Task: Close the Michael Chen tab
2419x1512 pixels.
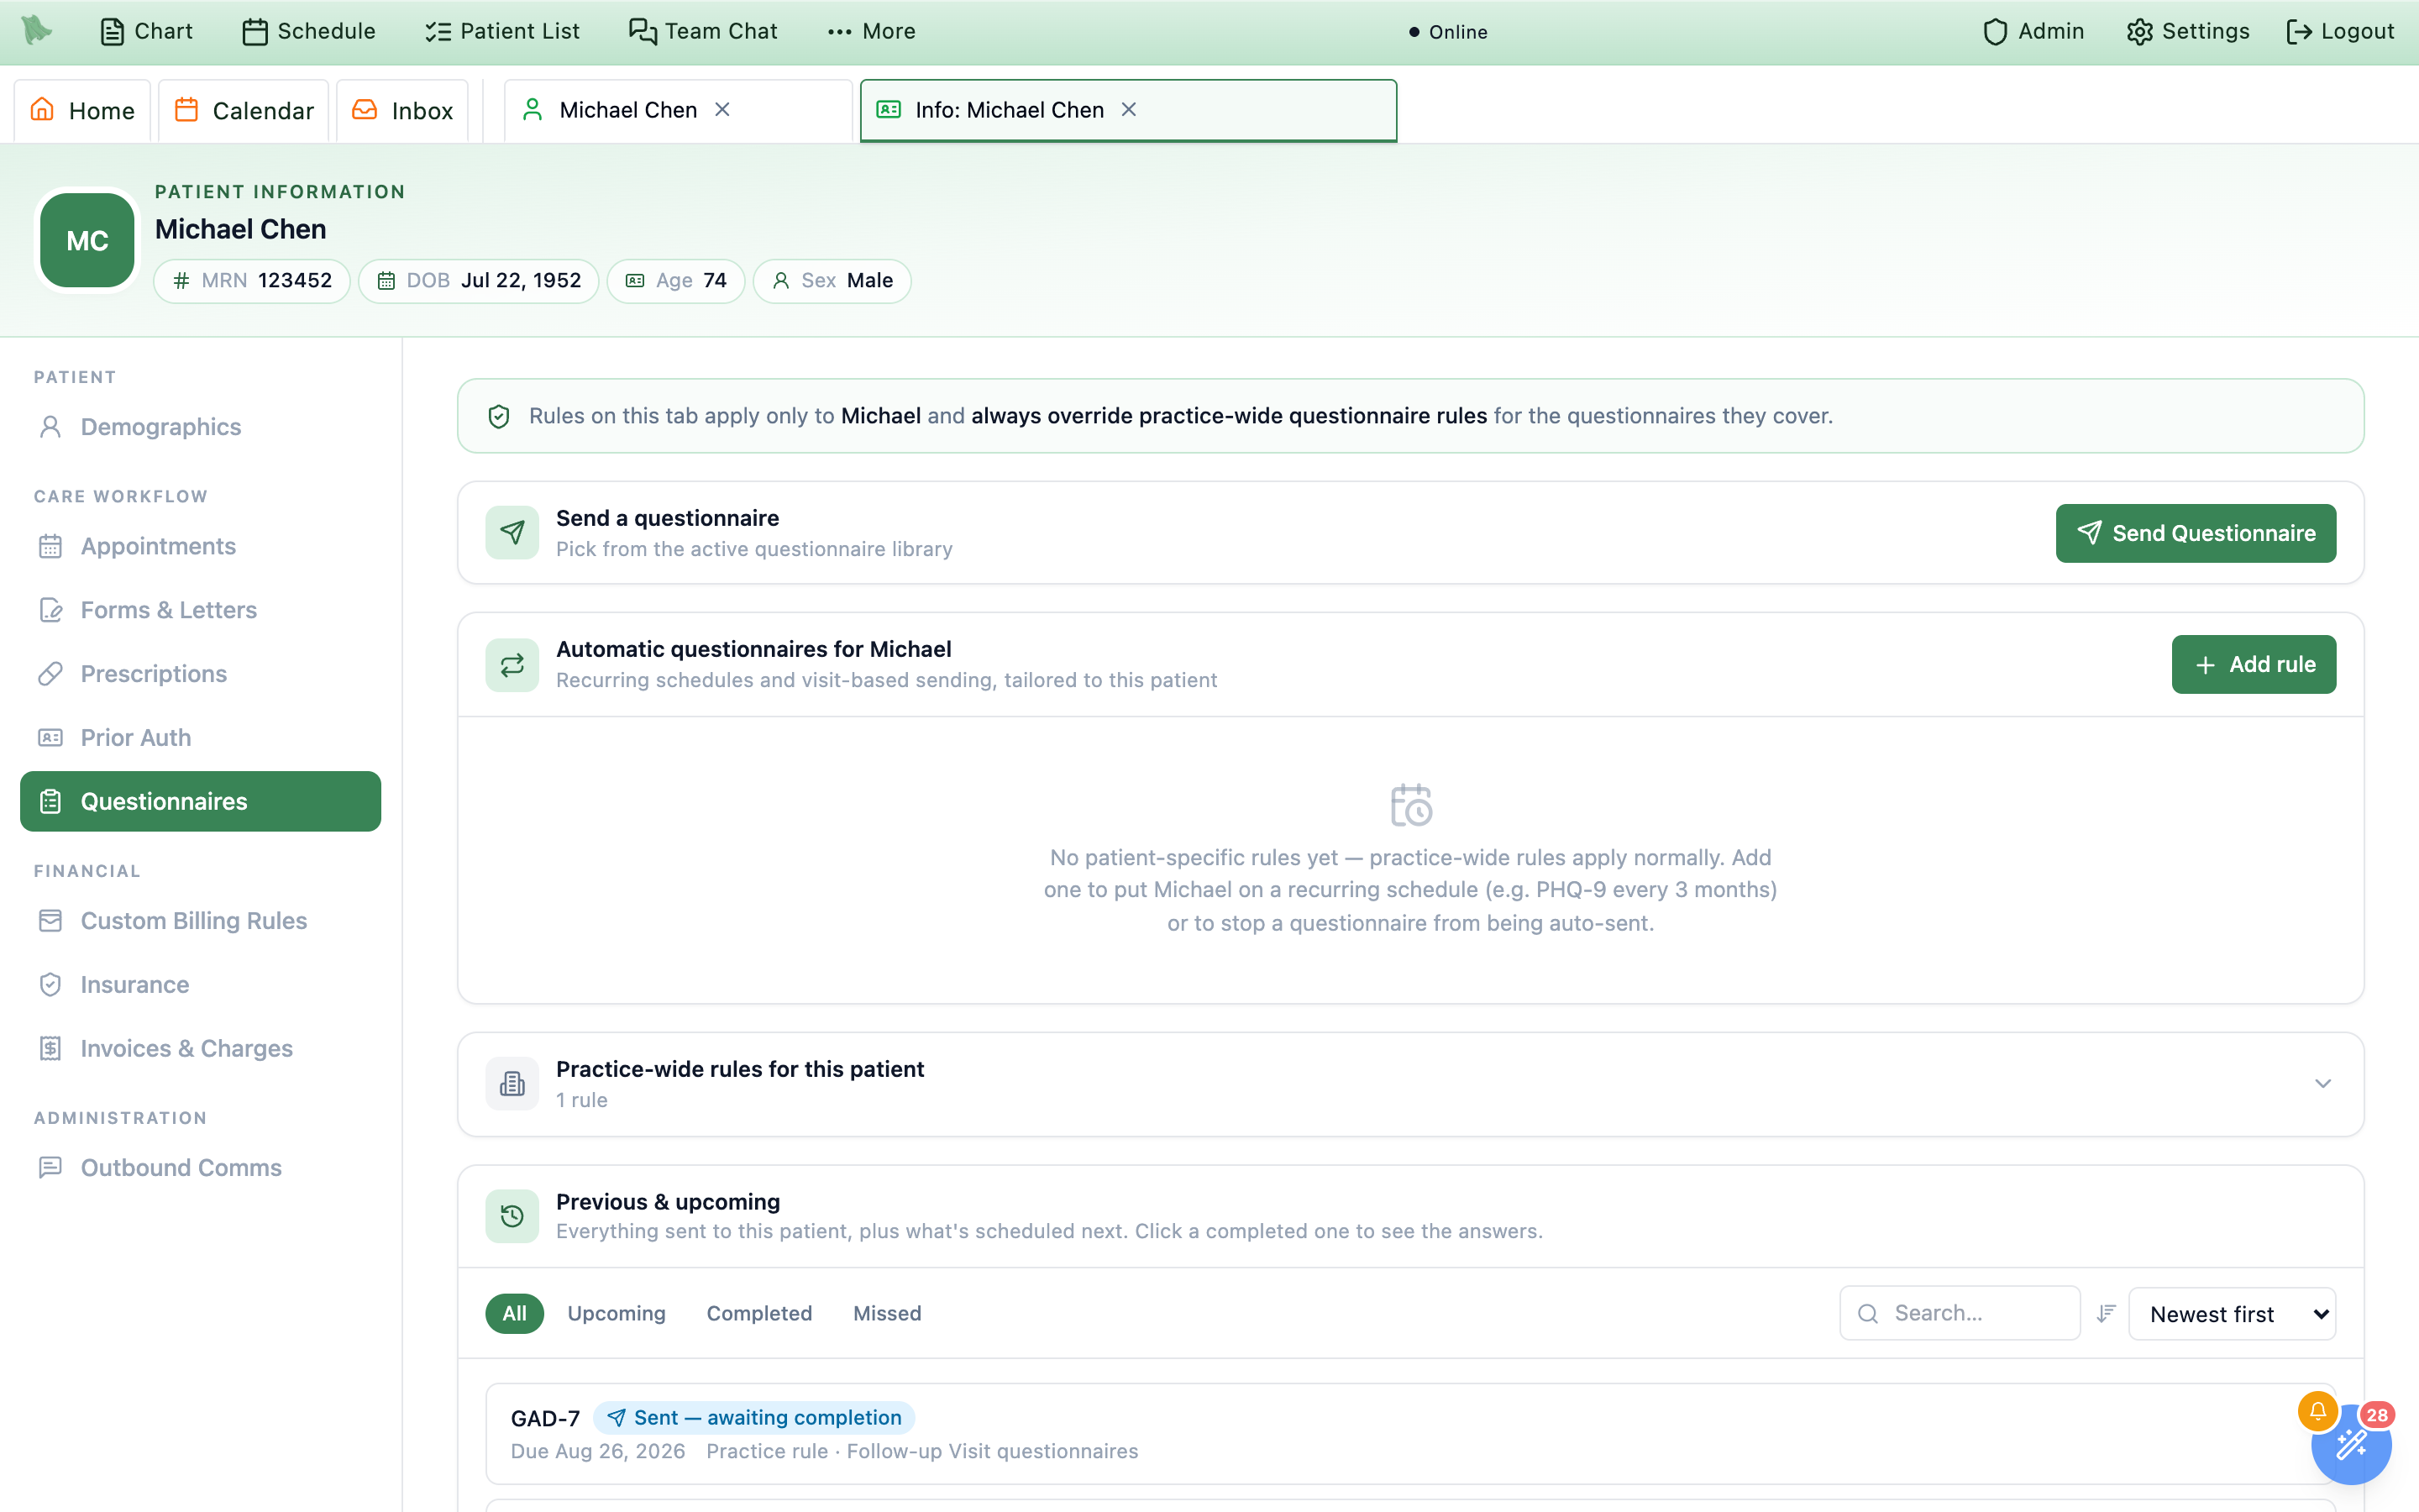Action: 722,110
